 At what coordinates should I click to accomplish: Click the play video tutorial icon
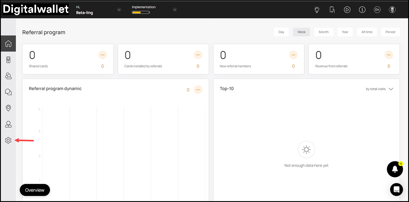[x=347, y=10]
